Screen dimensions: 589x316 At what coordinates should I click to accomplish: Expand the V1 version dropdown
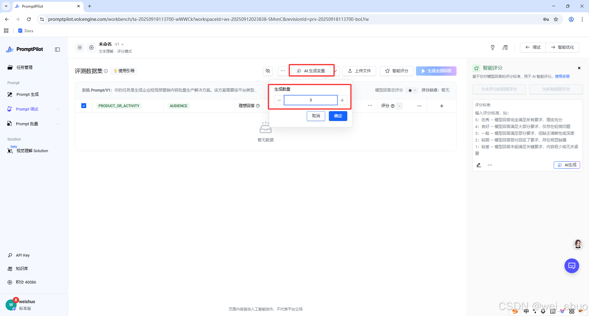119,44
